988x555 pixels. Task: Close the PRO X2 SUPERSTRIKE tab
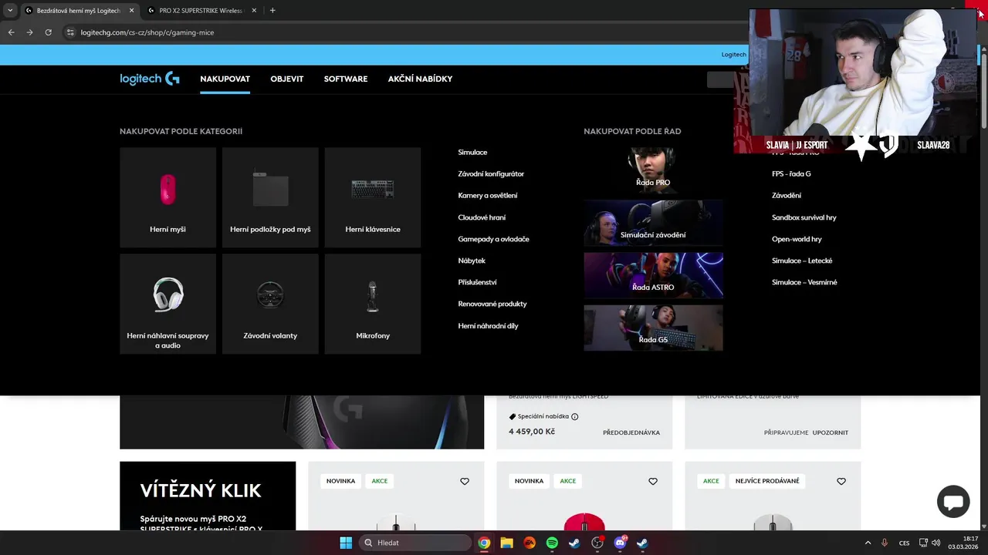tap(255, 11)
